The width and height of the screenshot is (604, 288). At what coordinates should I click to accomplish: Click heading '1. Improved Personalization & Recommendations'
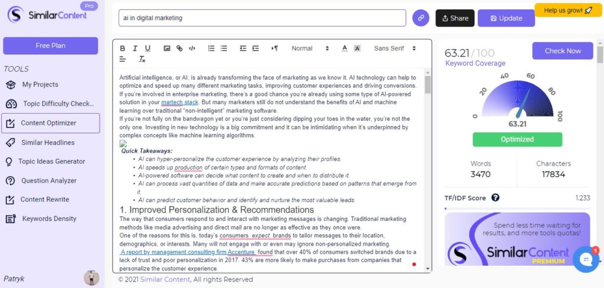(x=216, y=210)
